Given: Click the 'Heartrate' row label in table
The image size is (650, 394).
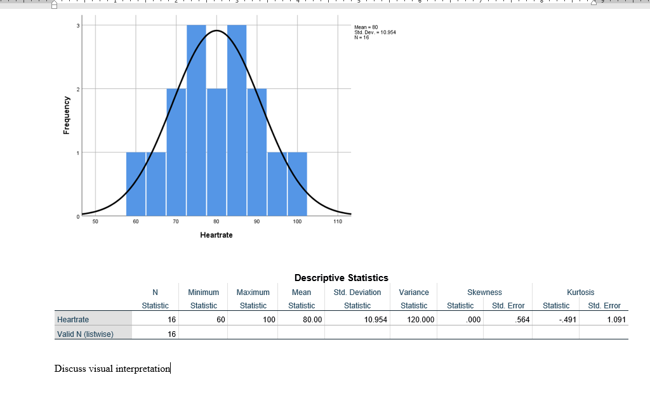Looking at the screenshot, I should point(73,320).
